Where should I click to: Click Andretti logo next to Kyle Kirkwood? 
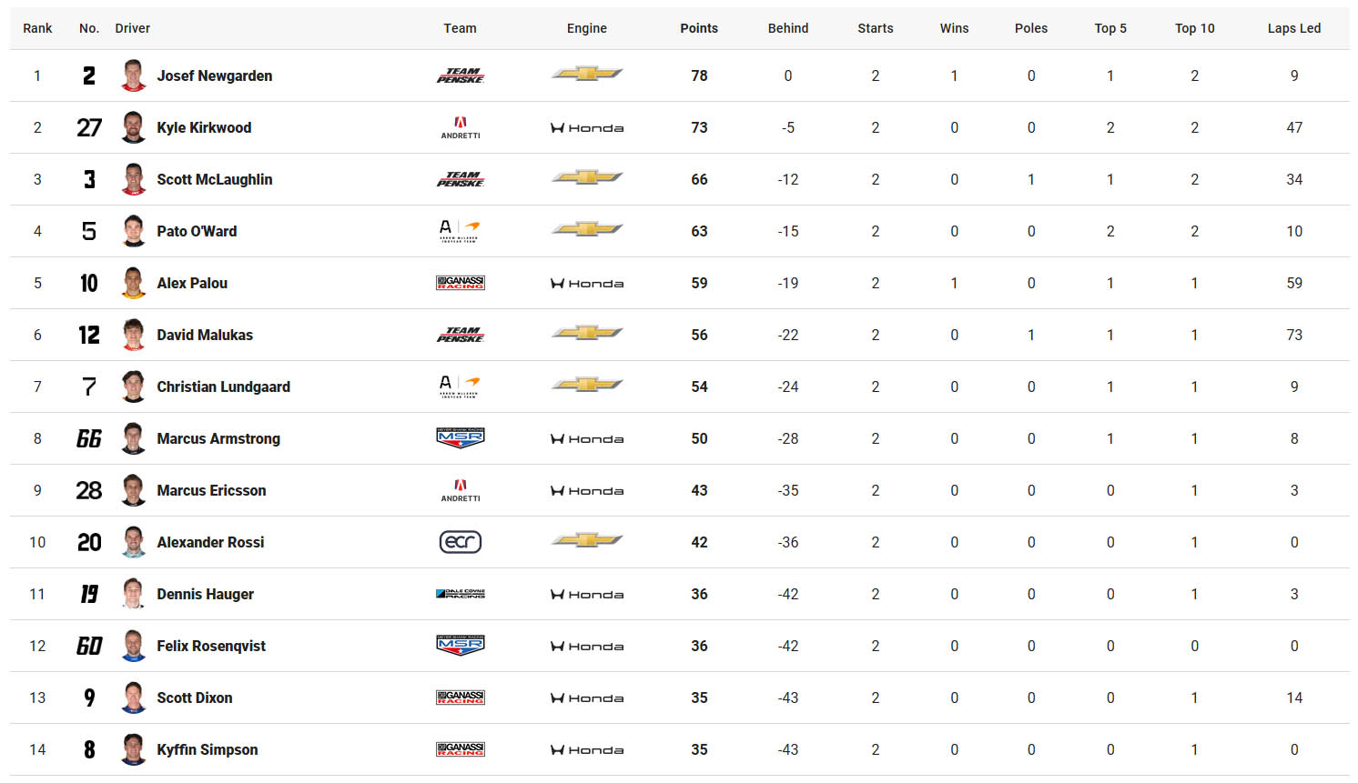coord(460,127)
